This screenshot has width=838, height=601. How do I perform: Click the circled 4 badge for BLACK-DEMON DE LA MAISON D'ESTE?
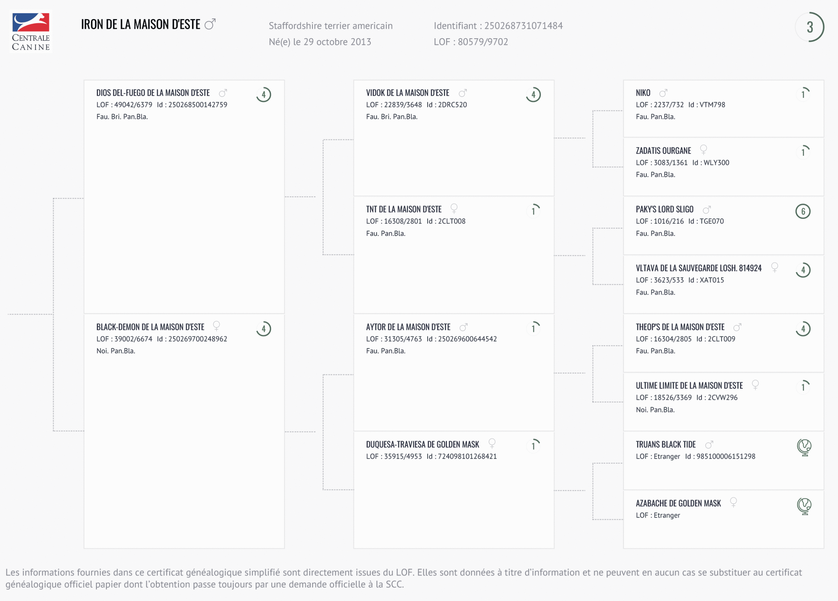click(264, 329)
